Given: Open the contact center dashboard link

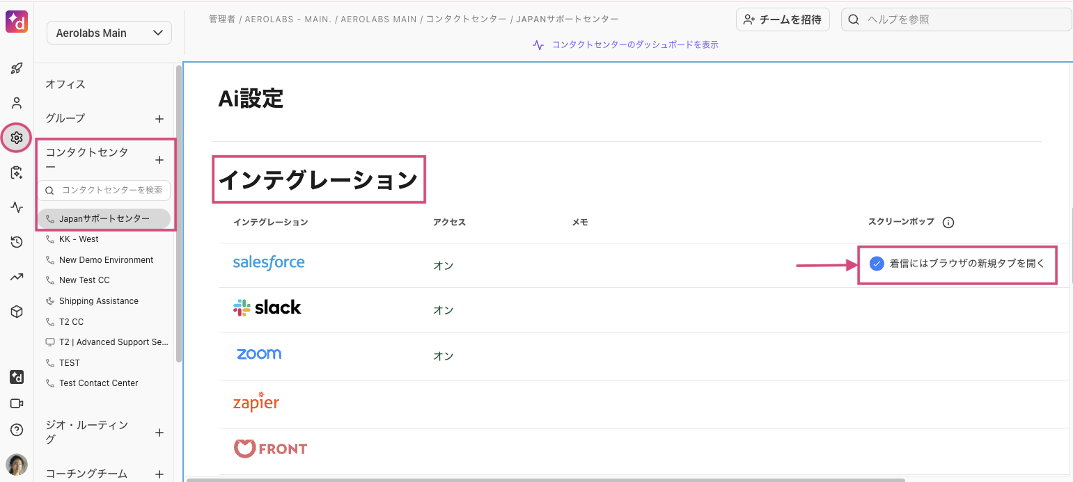Looking at the screenshot, I should pos(625,45).
